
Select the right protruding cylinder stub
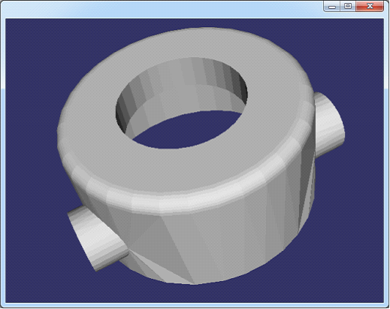(x=329, y=123)
